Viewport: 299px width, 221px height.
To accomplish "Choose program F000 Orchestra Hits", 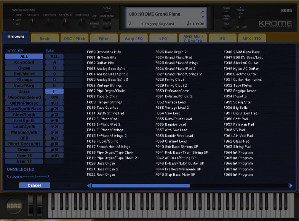I will tap(104, 52).
